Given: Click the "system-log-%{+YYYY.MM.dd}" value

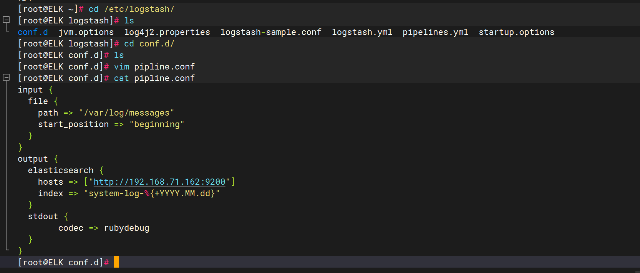Looking at the screenshot, I should click(x=152, y=194).
